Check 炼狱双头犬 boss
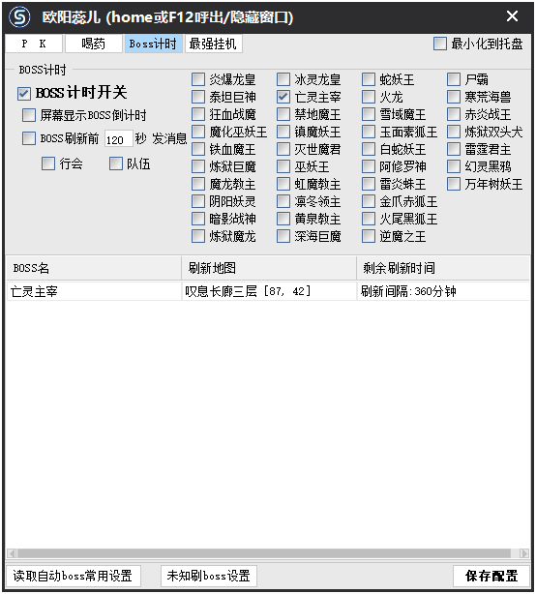536x594 pixels. (x=454, y=132)
